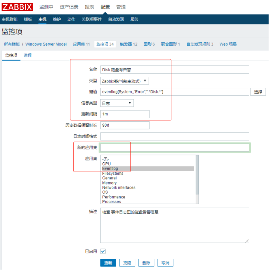Select the 配置 top menu
The height and width of the screenshot is (270, 269).
[x=105, y=7]
